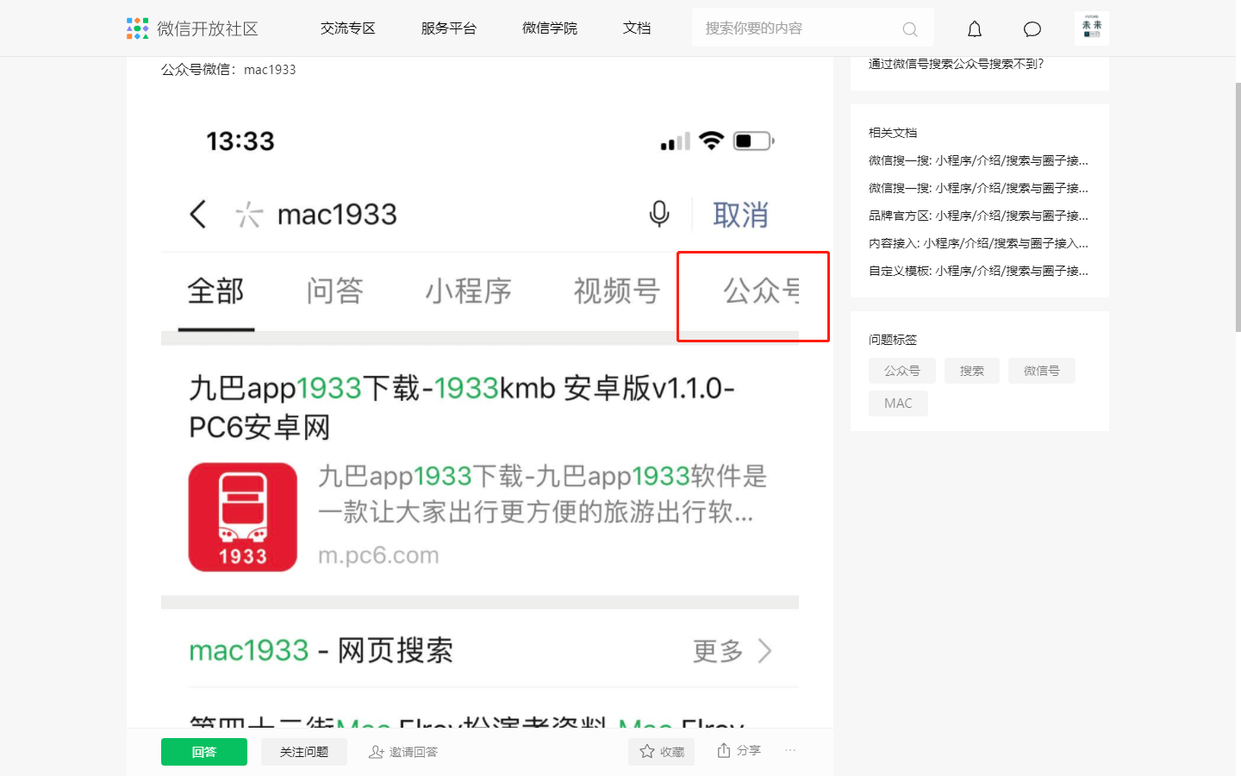Click the embedded phone screenshot image
The width and height of the screenshot is (1241, 776).
coord(480,414)
